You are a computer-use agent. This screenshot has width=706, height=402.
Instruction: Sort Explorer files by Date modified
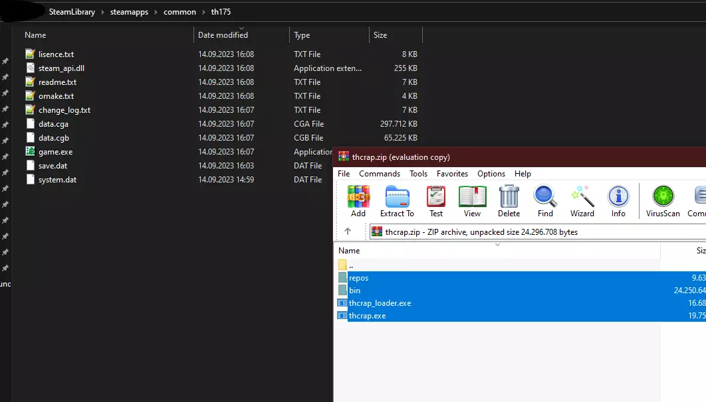coord(223,35)
